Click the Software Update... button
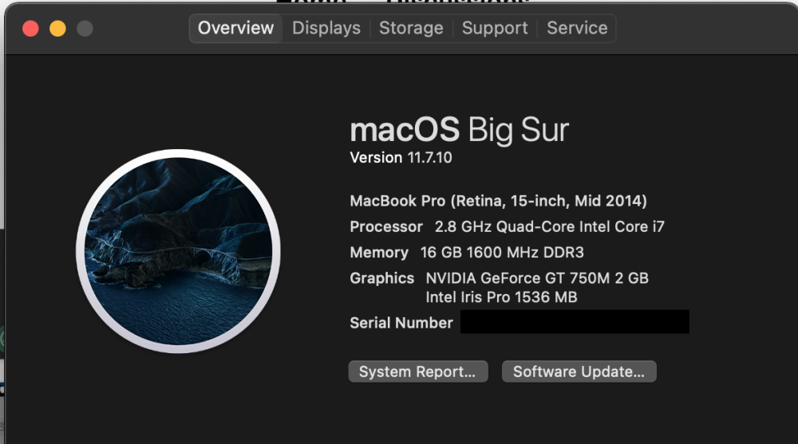Image resolution: width=798 pixels, height=444 pixels. (x=579, y=371)
